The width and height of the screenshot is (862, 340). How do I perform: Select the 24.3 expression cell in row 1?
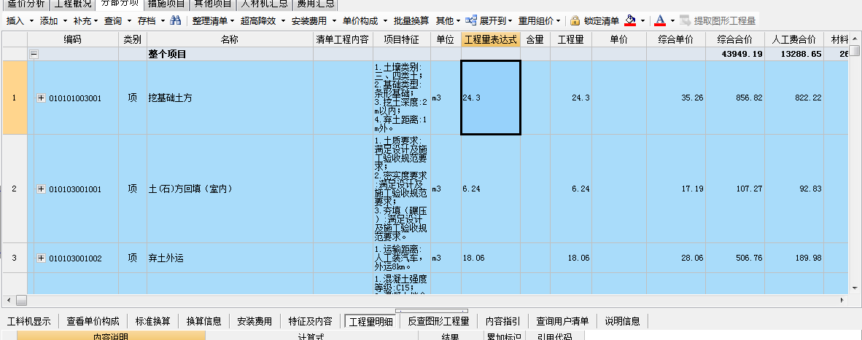click(x=490, y=98)
